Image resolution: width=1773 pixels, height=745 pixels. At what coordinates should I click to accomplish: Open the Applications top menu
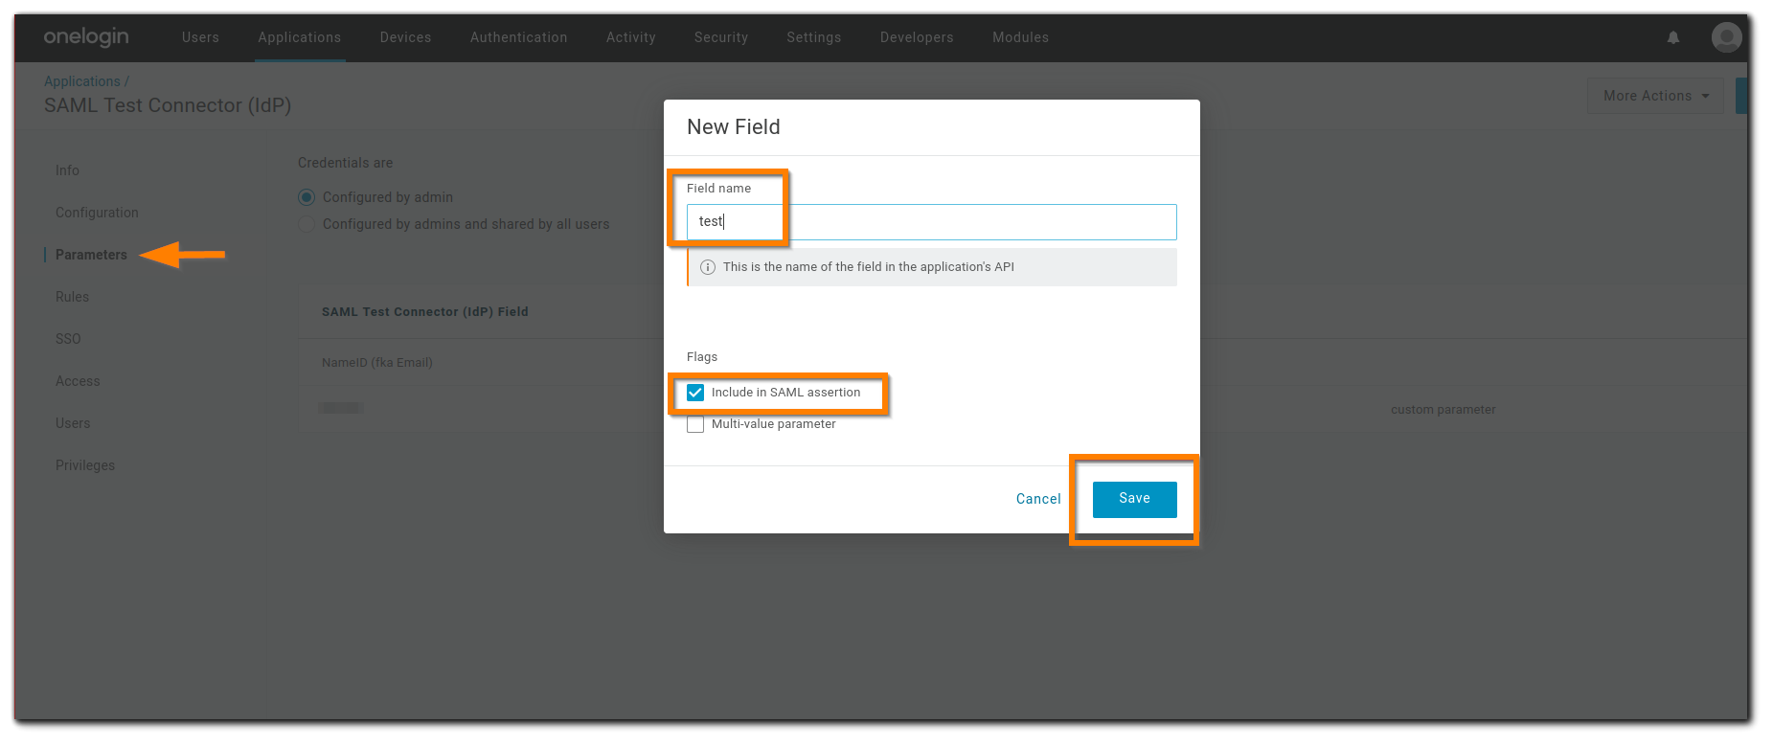point(300,37)
